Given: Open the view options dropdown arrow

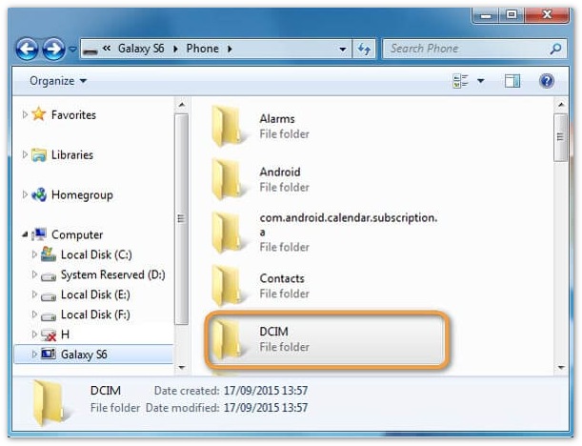Looking at the screenshot, I should [x=481, y=81].
